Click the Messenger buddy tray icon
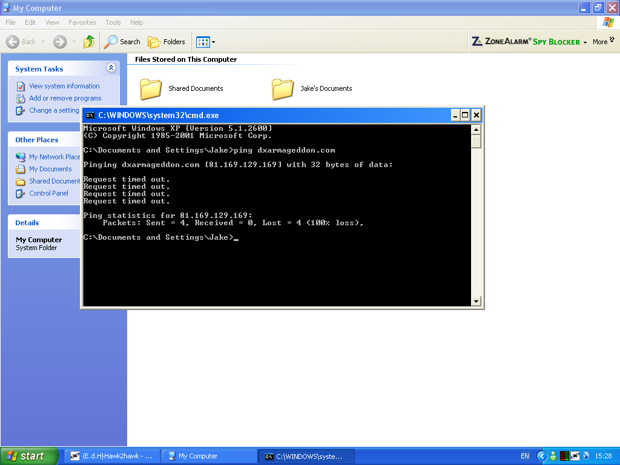The image size is (620, 465). coord(553,456)
